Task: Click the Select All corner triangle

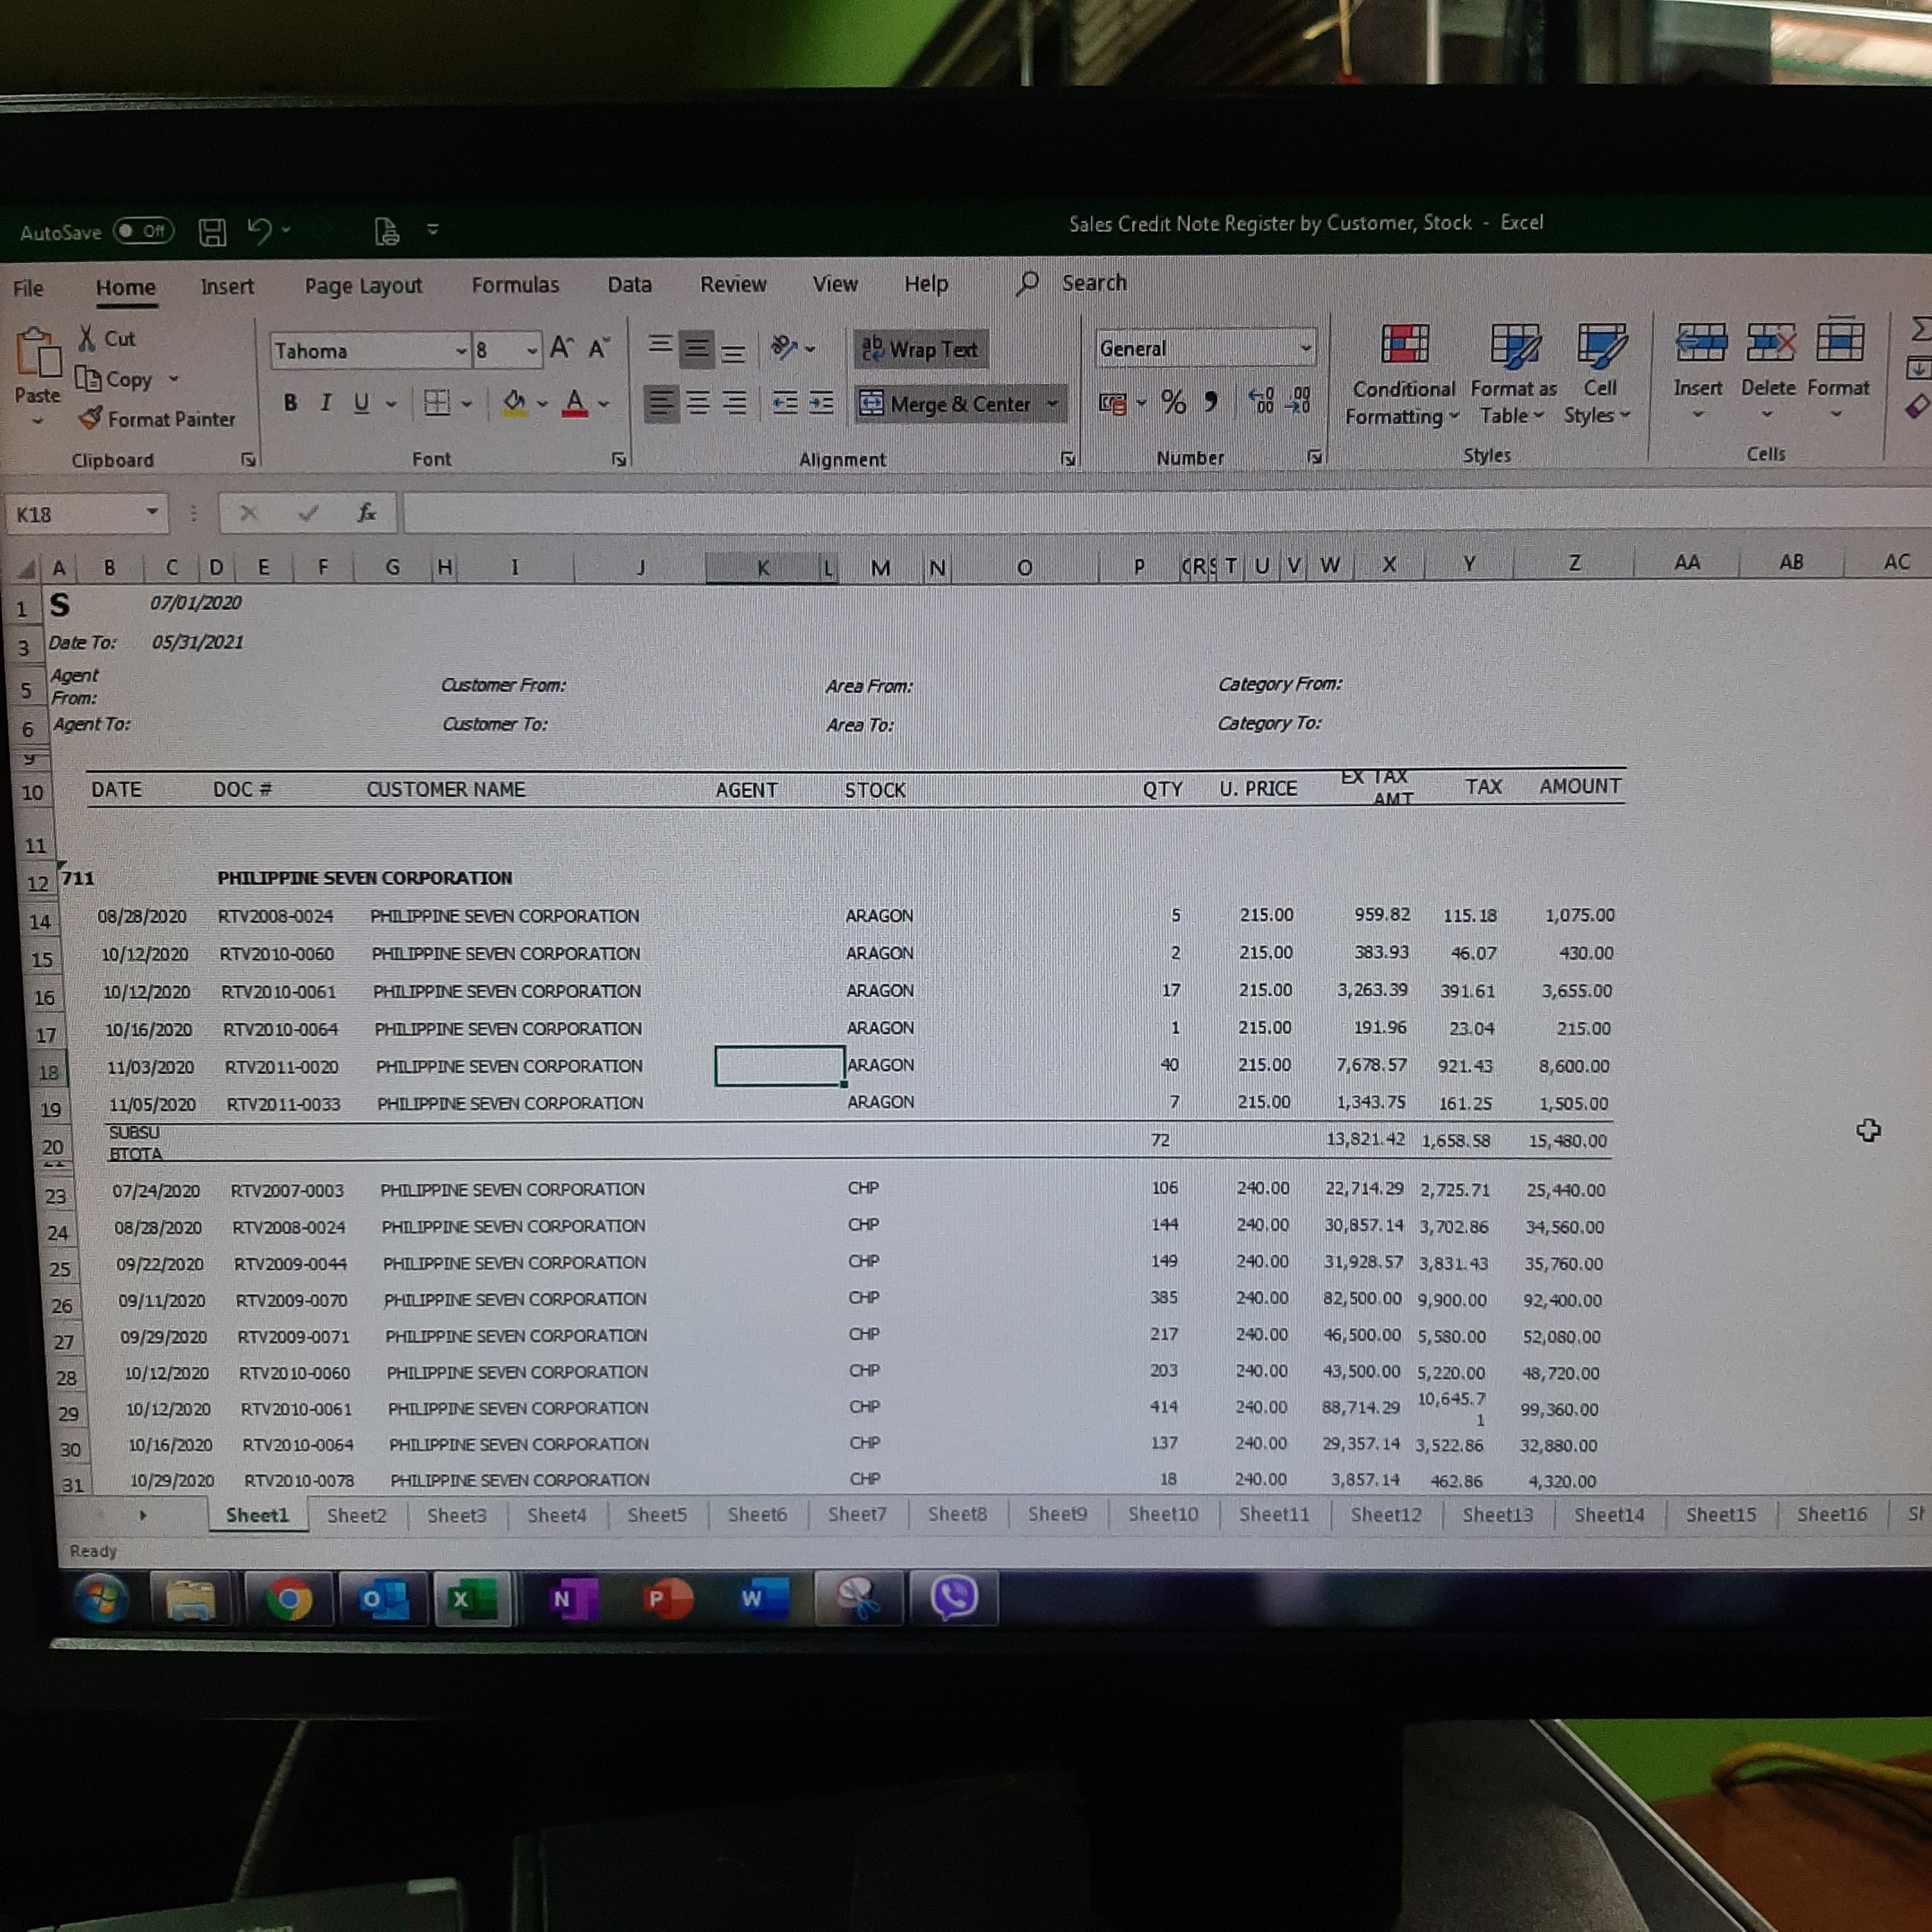Action: point(26,569)
